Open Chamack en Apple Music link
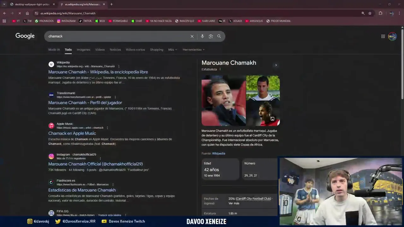Image resolution: width=404 pixels, height=227 pixels. coord(72,133)
